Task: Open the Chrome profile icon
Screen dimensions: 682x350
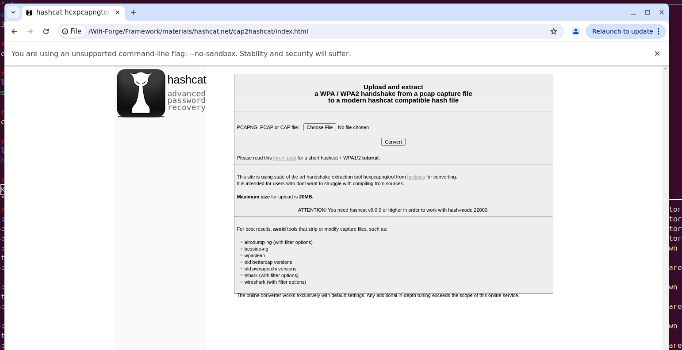Action: click(x=576, y=31)
